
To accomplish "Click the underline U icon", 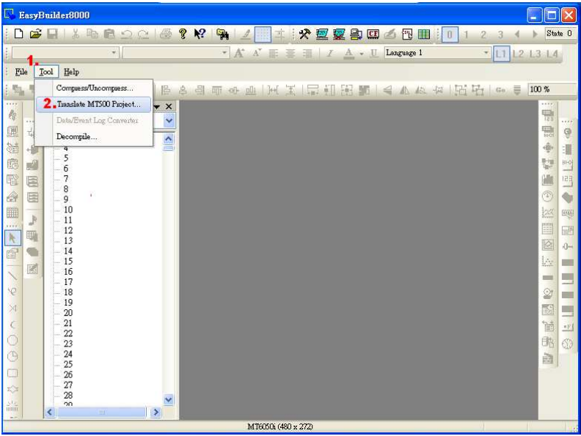I will tap(374, 53).
